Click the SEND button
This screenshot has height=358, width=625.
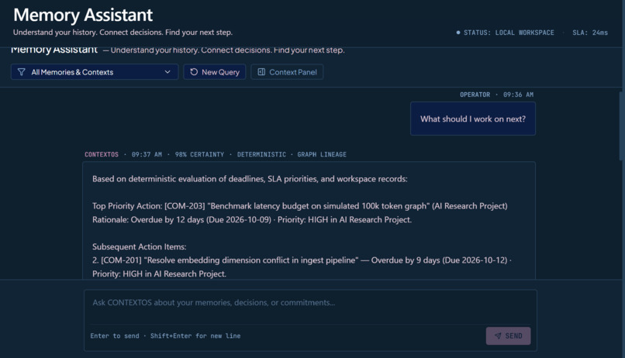click(508, 336)
